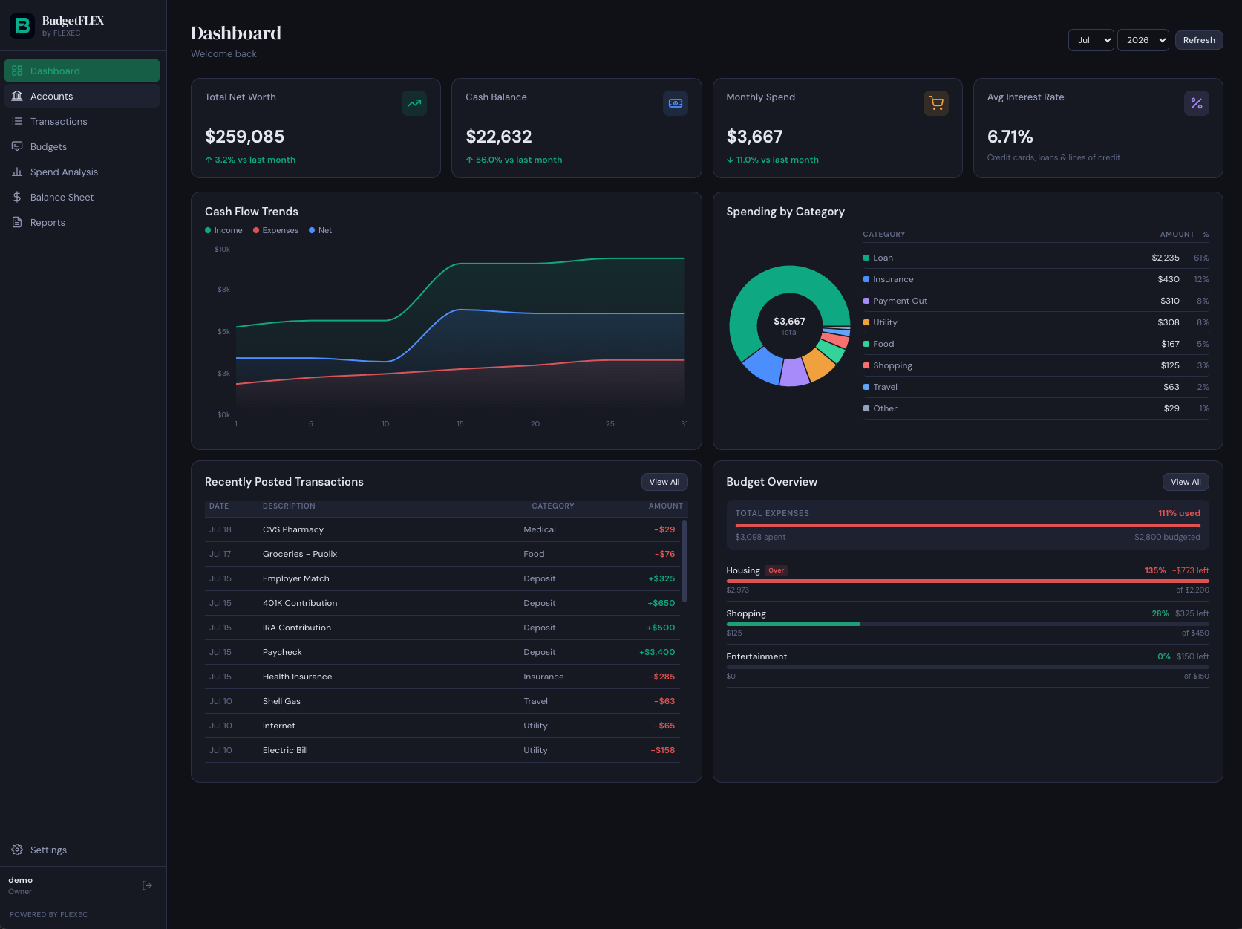The height and width of the screenshot is (929, 1242).
Task: Click the percent icon on Avg Interest Rate
Action: tap(1197, 103)
